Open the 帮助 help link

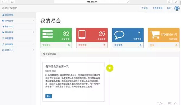pos(144,8)
